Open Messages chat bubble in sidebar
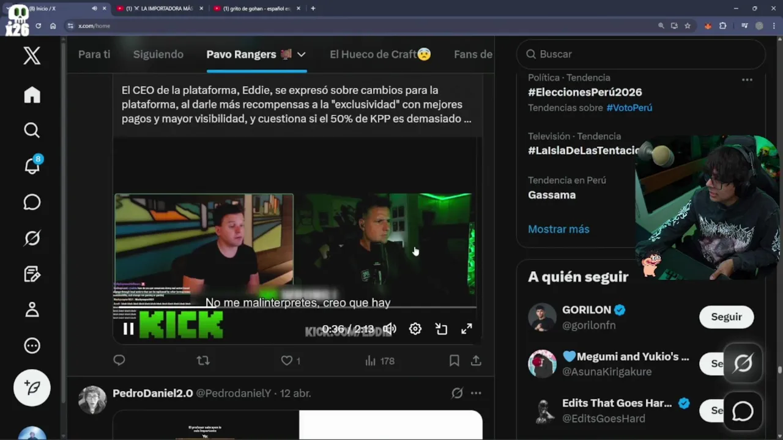The height and width of the screenshot is (440, 783). point(32,202)
